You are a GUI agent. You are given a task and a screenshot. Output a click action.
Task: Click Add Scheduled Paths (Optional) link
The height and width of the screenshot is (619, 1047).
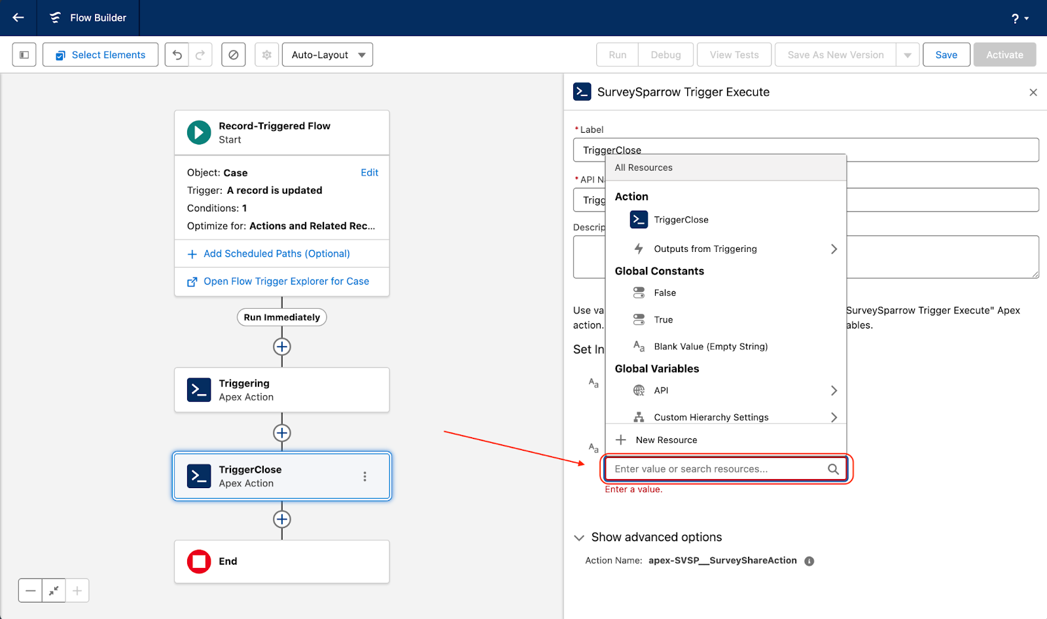click(276, 253)
